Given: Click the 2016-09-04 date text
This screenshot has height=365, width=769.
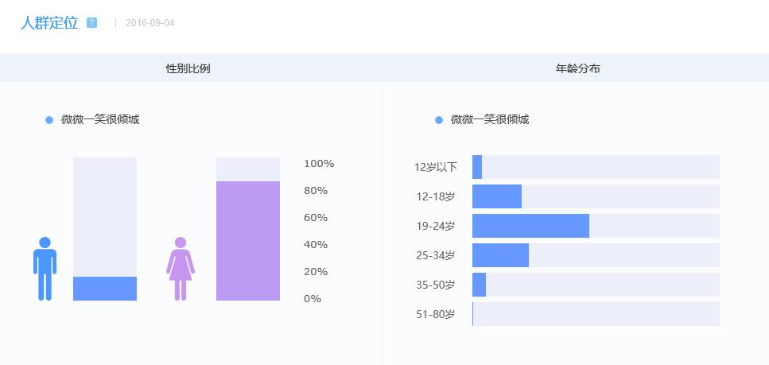Looking at the screenshot, I should click(150, 23).
